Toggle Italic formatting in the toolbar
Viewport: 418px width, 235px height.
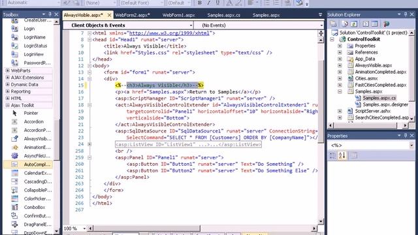tap(209, 3)
